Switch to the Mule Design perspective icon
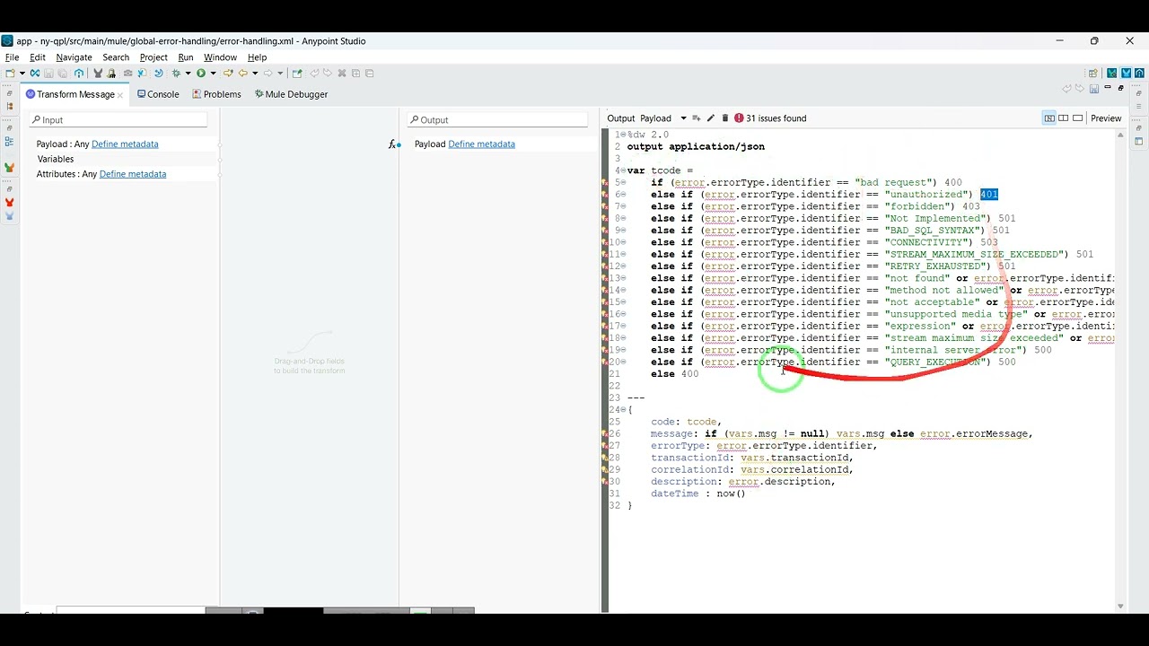The width and height of the screenshot is (1149, 646). 1127,74
